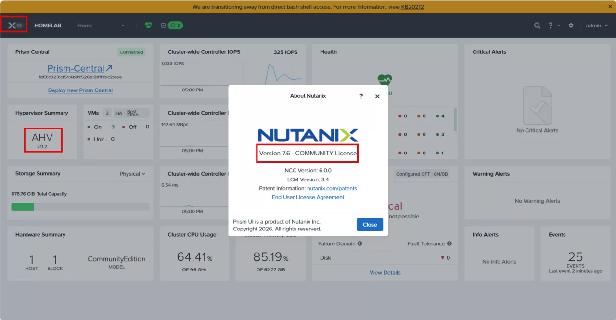
Task: Open the cluster health heart icon
Action: 148,26
